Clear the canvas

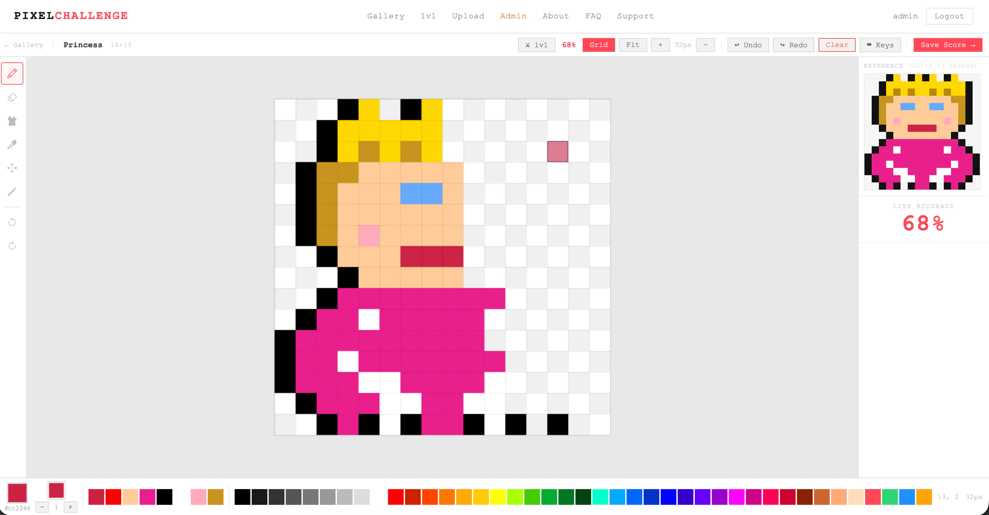pos(837,45)
